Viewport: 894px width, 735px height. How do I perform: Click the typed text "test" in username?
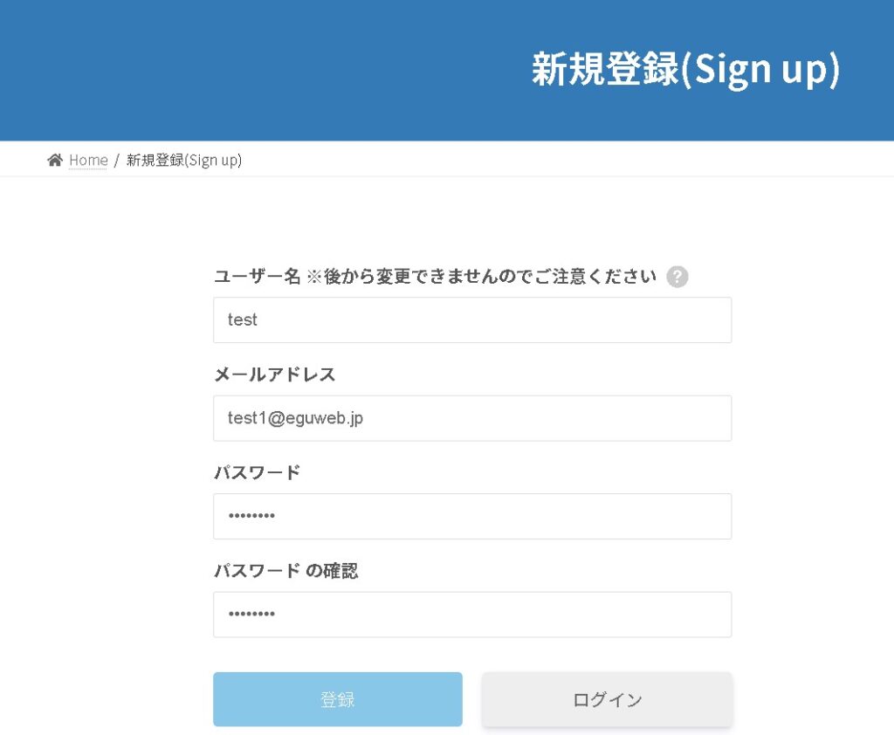pyautogui.click(x=243, y=319)
